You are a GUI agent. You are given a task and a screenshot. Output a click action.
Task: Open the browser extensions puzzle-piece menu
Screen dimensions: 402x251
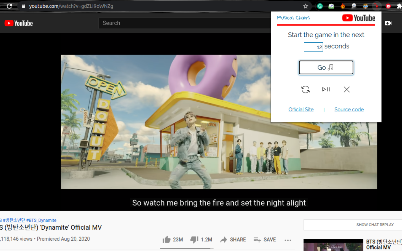click(399, 6)
